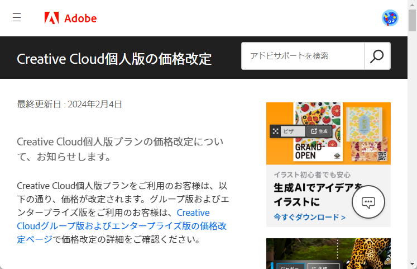Click the Adobe logo

pyautogui.click(x=70, y=18)
